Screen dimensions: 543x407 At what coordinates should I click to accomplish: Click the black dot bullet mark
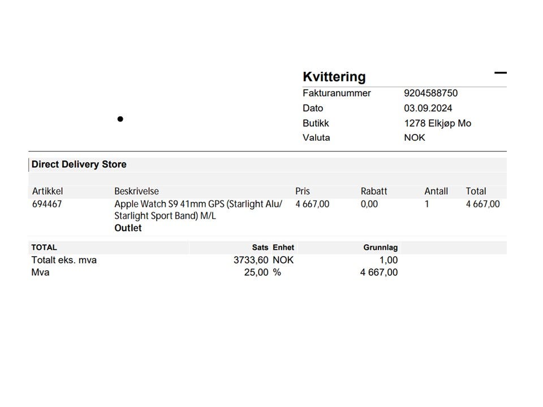(x=120, y=119)
